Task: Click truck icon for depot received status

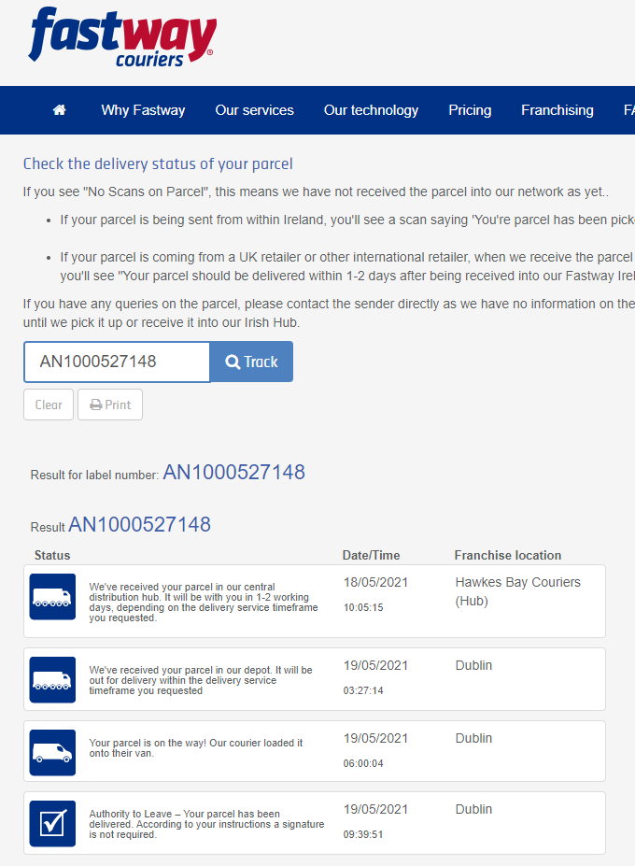Action: point(52,679)
